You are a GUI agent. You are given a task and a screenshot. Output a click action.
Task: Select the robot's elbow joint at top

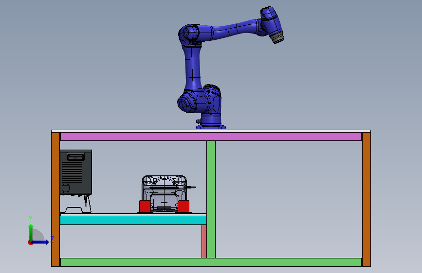click(x=189, y=34)
